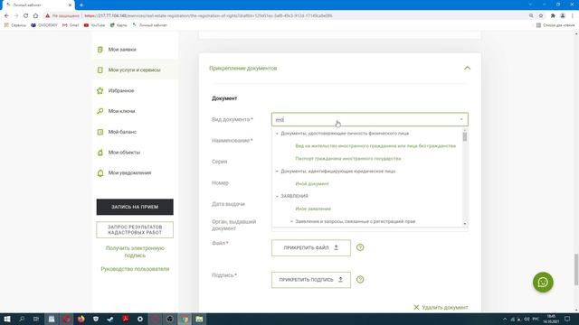Image resolution: width=579 pixels, height=325 pixels.
Task: Click the ПРИКРЕПИТЬ ФАЙЛ button
Action: point(311,247)
